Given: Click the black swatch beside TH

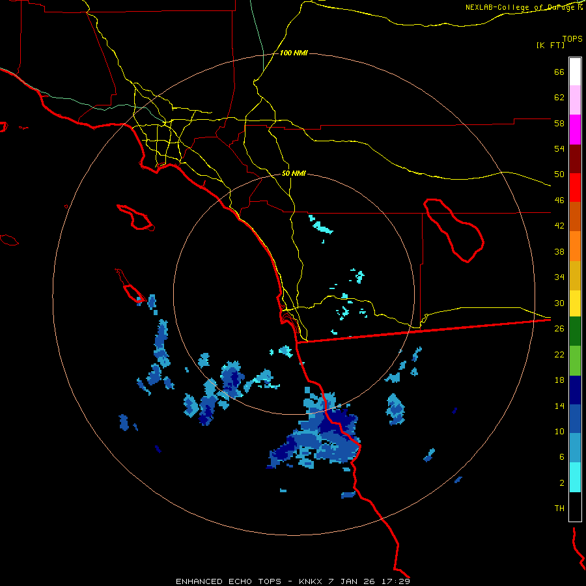Looking at the screenshot, I should [575, 507].
